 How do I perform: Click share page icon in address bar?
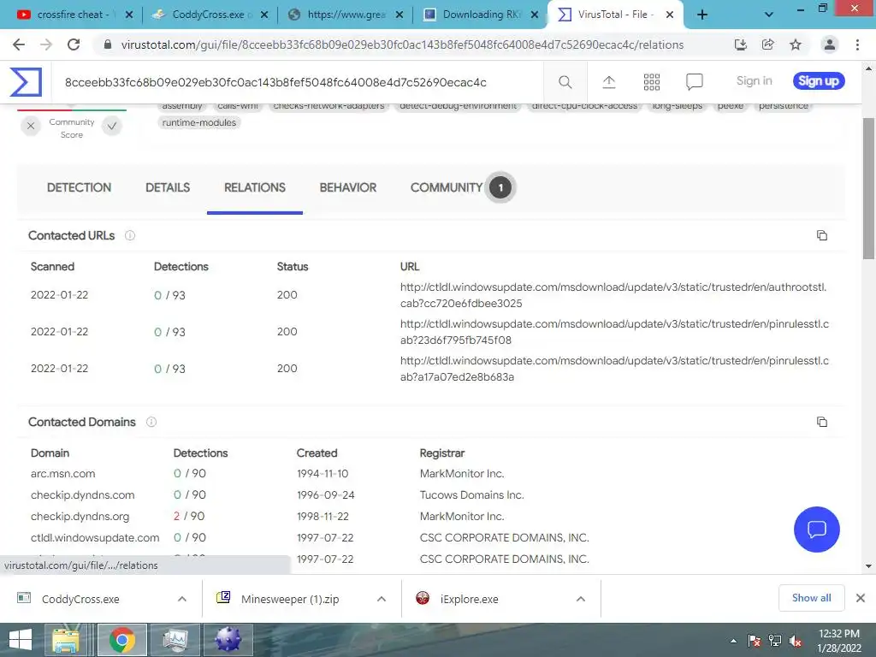[768, 44]
